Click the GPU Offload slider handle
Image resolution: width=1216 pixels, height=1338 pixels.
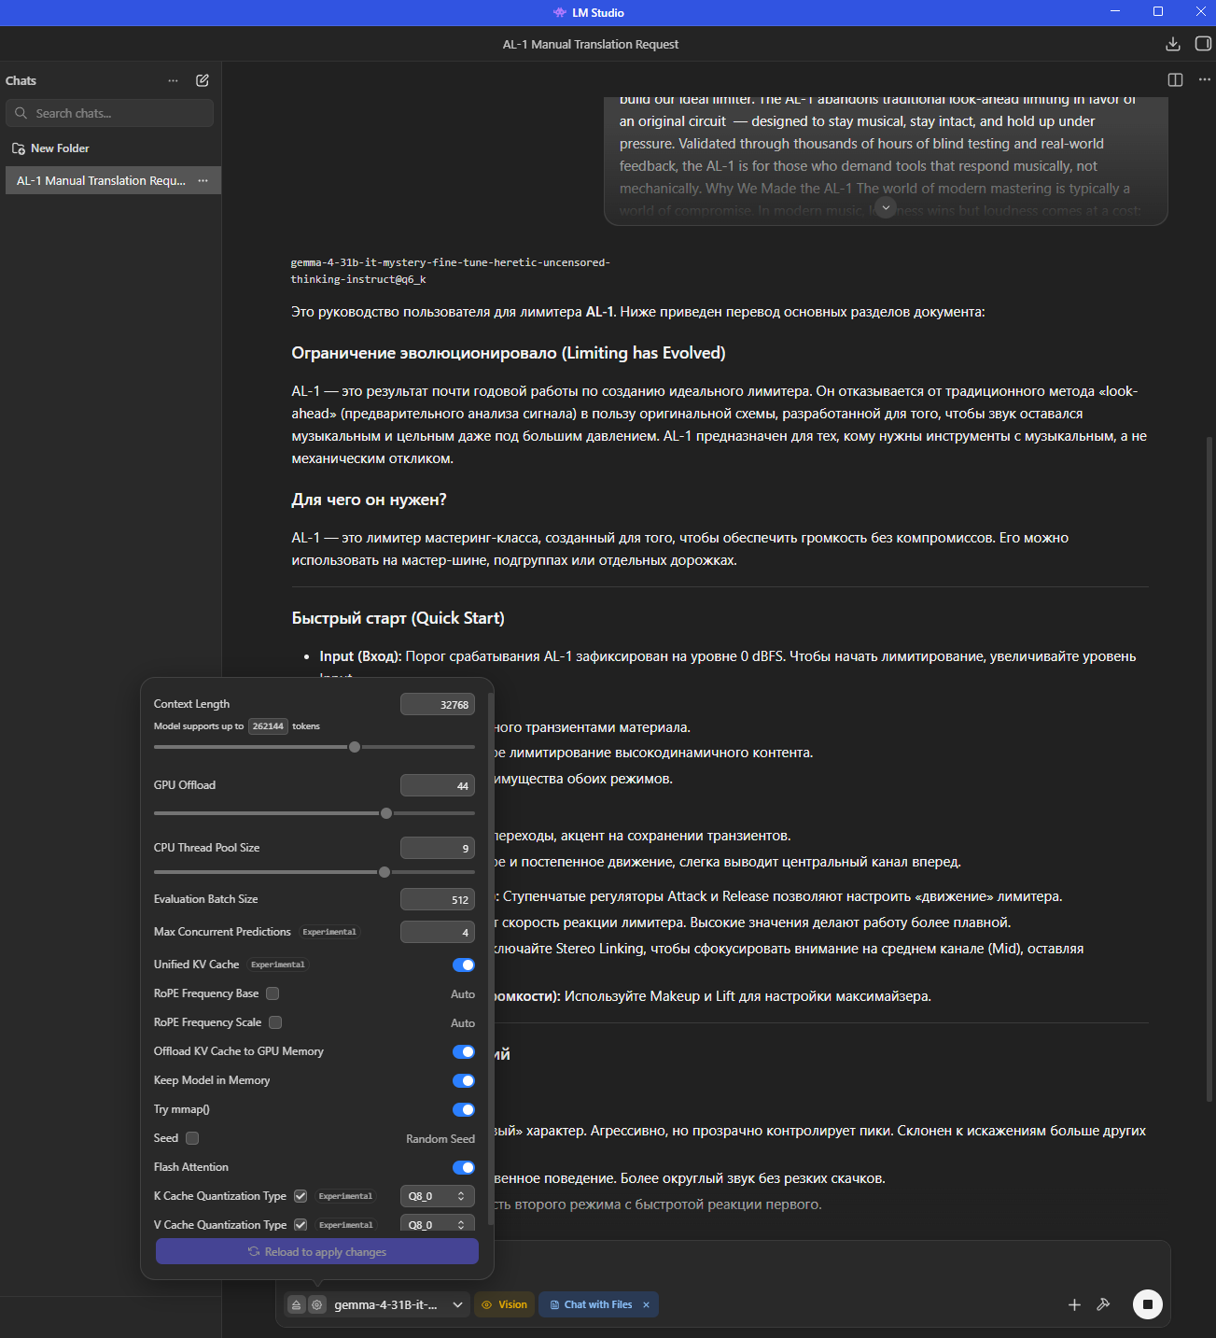(386, 813)
